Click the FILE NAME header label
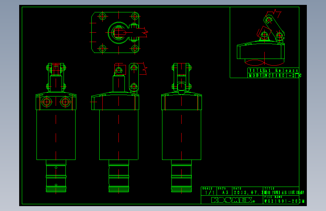The width and height of the screenshot is (326, 211). click(x=273, y=197)
